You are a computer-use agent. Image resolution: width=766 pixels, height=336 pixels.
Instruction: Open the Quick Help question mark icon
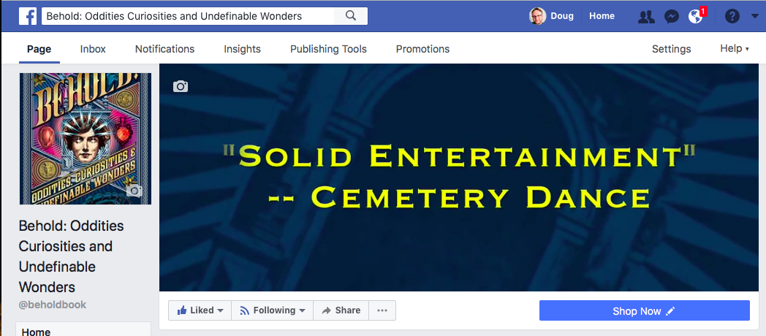732,17
